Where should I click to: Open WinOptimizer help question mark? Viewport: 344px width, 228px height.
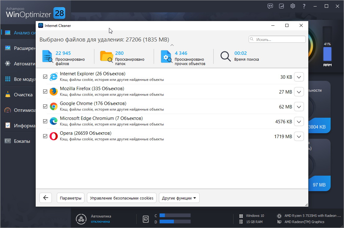coord(304,6)
